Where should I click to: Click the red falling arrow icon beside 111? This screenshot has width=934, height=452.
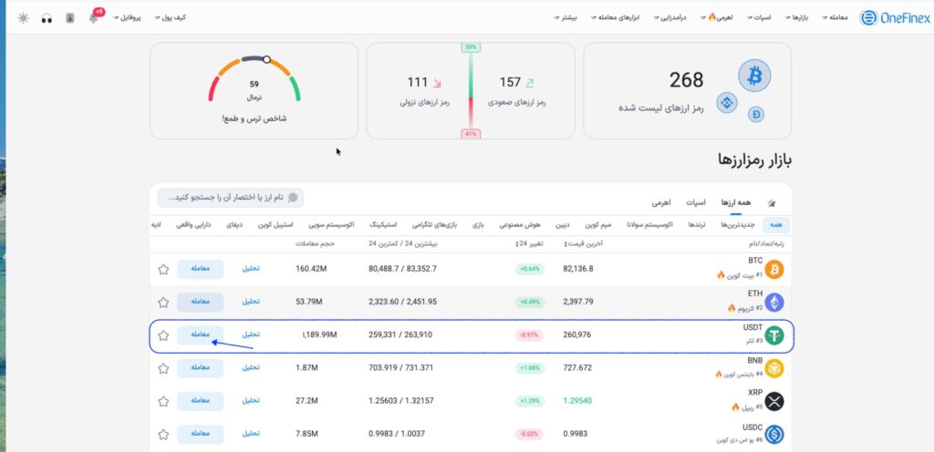tap(437, 82)
